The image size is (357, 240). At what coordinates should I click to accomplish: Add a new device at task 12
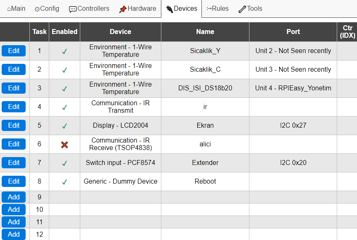point(14,234)
